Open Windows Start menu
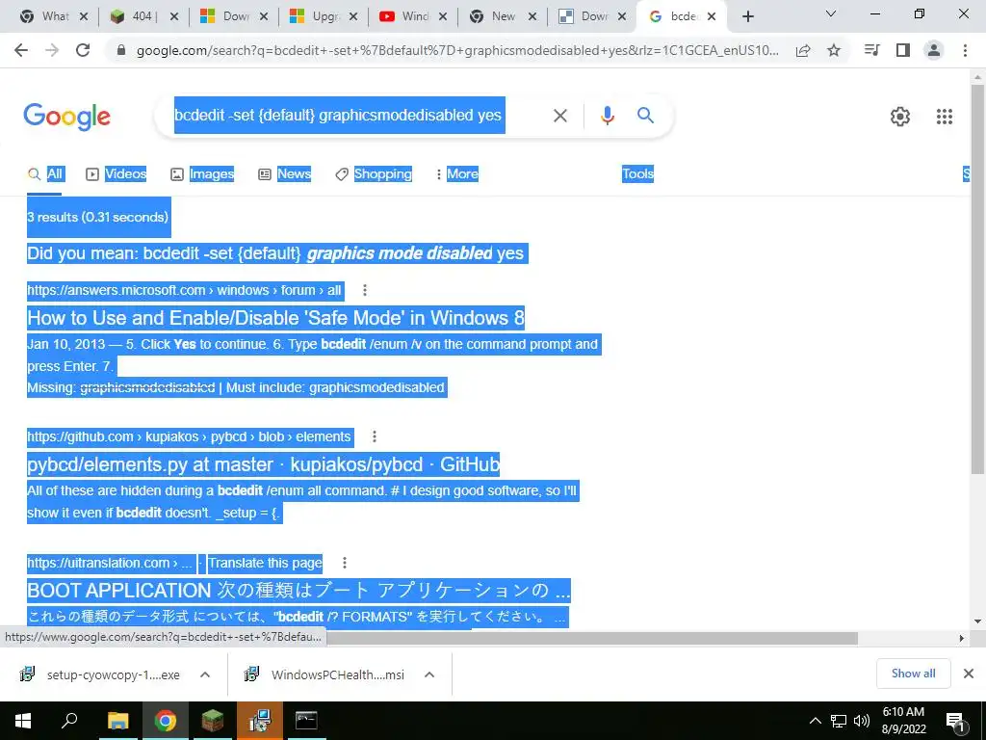 23,721
